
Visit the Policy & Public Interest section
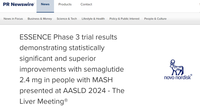[x=124, y=19]
